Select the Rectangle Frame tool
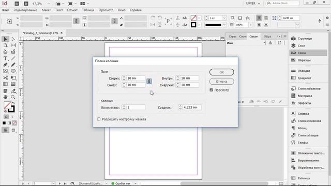 [x=6, y=71]
